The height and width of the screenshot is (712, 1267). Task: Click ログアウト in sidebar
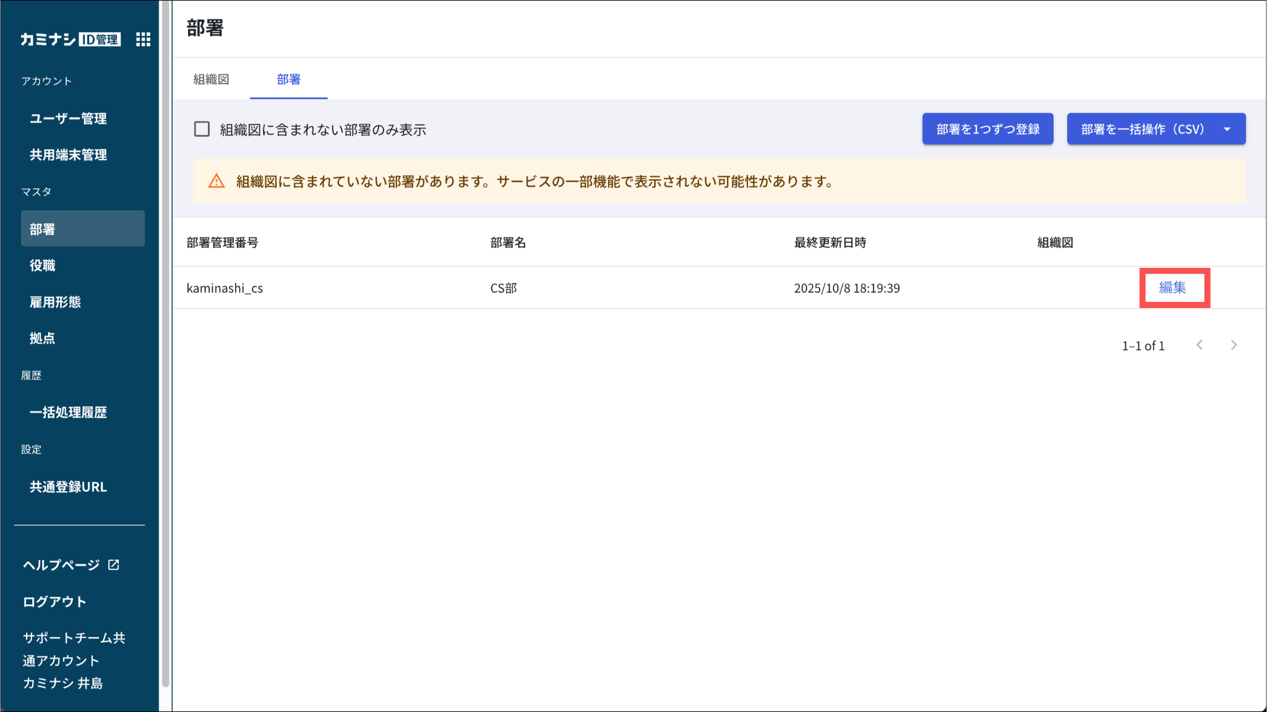pos(54,601)
